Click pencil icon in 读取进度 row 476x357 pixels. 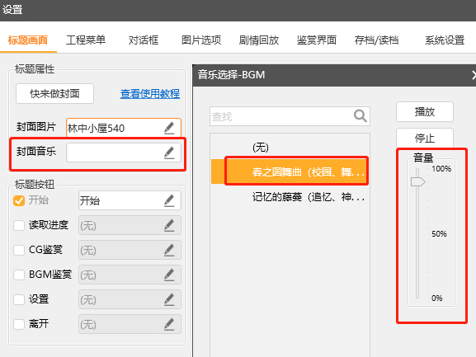point(169,225)
